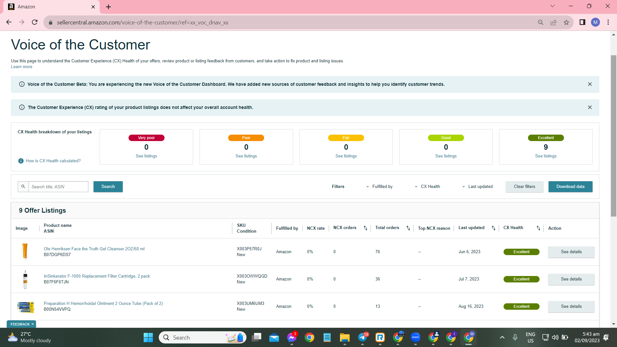Viewport: 617px width, 347px height.
Task: See listings rated Good
Action: pyautogui.click(x=446, y=156)
